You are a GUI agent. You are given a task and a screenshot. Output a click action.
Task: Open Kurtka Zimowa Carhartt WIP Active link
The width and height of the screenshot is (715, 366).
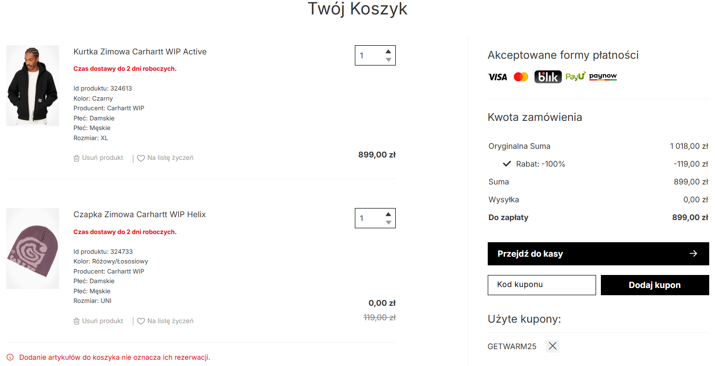[140, 52]
